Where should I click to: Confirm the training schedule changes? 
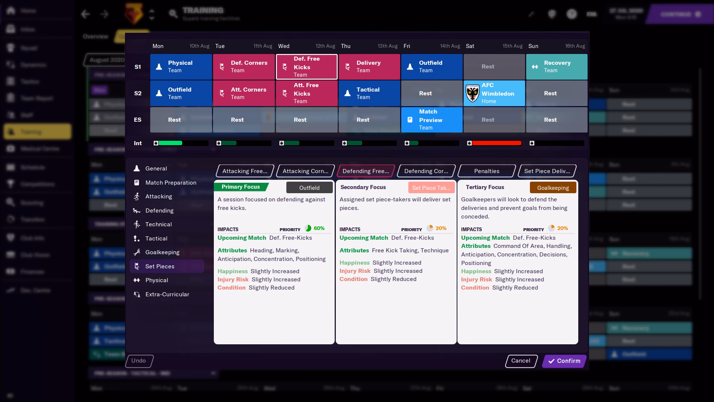click(563, 361)
